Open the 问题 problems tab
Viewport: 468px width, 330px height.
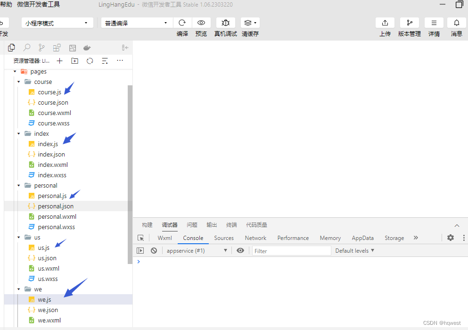point(192,225)
